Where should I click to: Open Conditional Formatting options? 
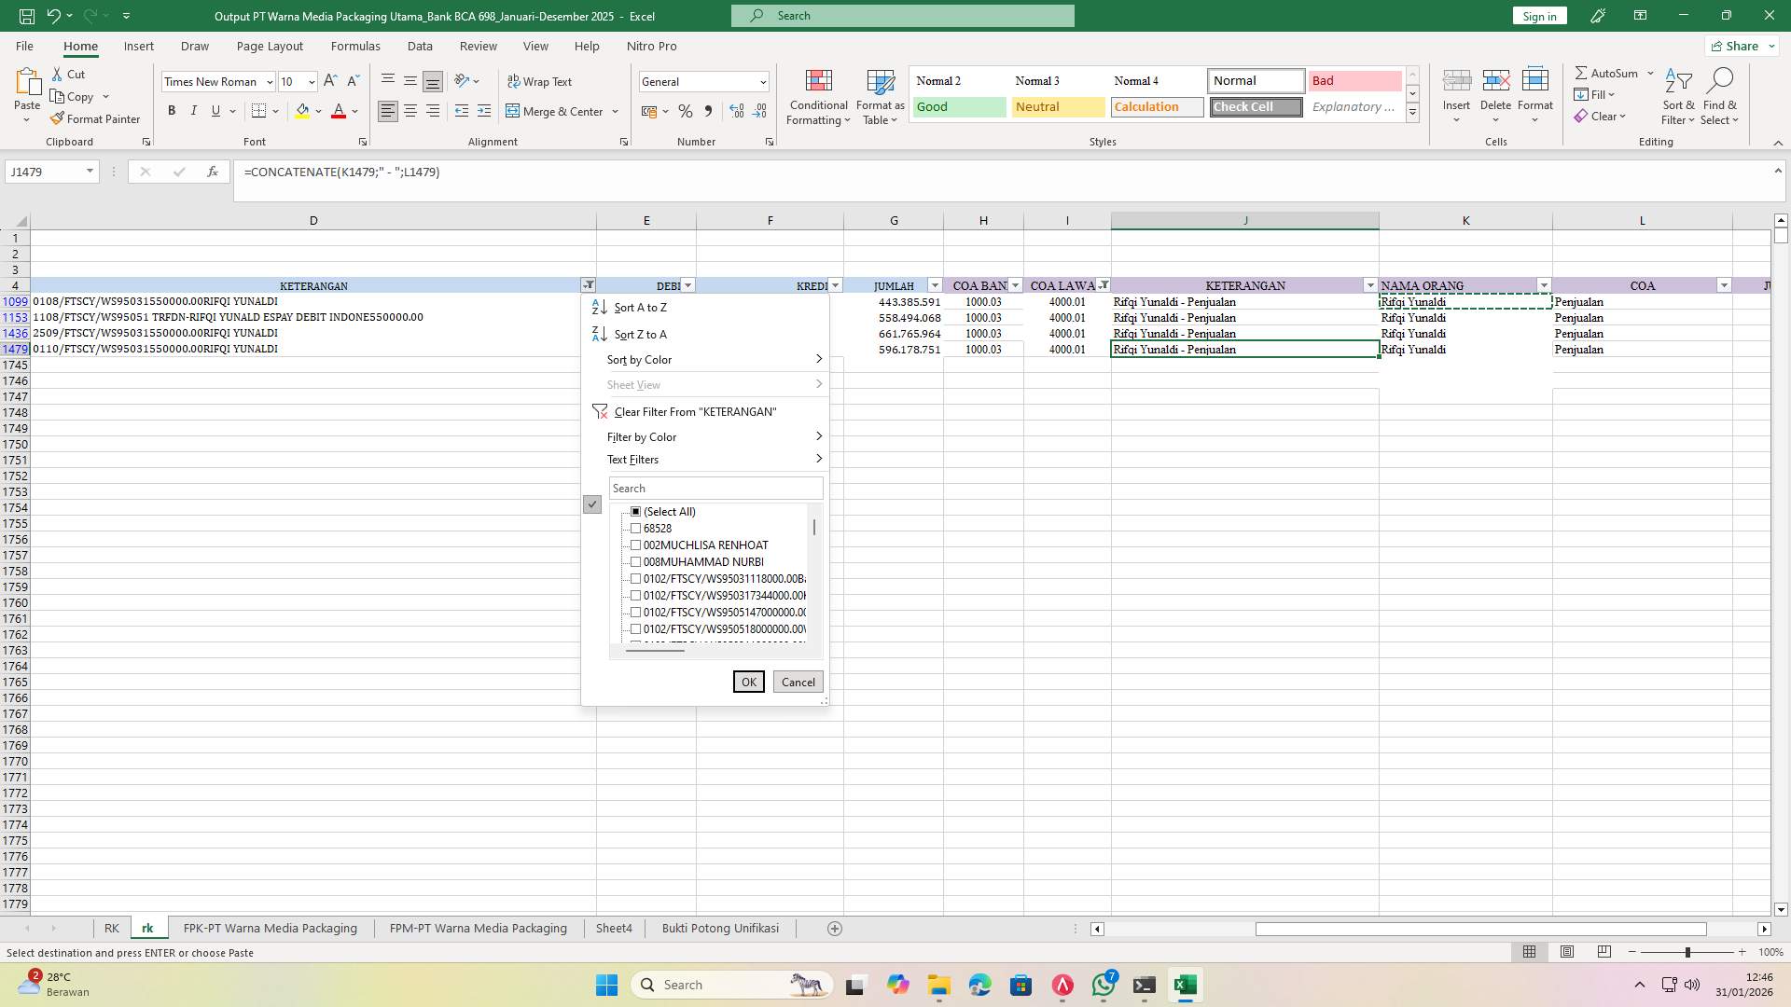(x=818, y=96)
